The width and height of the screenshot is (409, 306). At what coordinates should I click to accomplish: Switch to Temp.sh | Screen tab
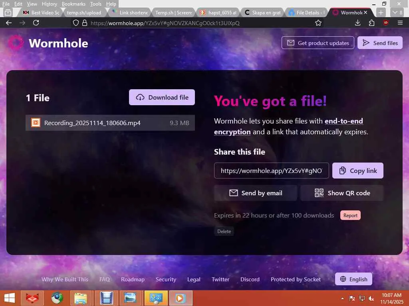(x=173, y=12)
